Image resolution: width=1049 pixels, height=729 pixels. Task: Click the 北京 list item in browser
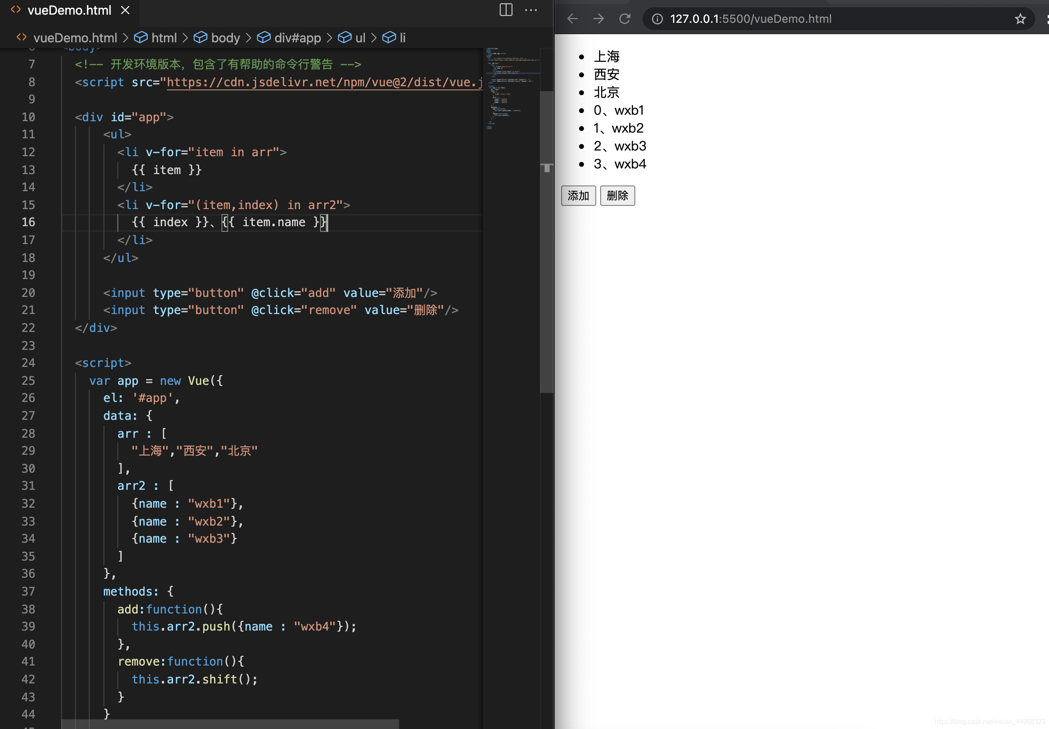(x=607, y=92)
